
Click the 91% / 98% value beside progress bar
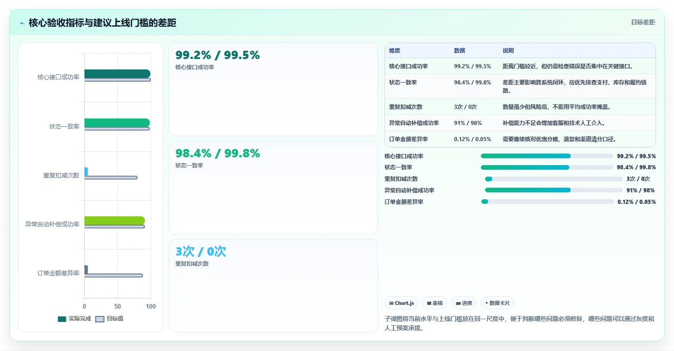[640, 190]
